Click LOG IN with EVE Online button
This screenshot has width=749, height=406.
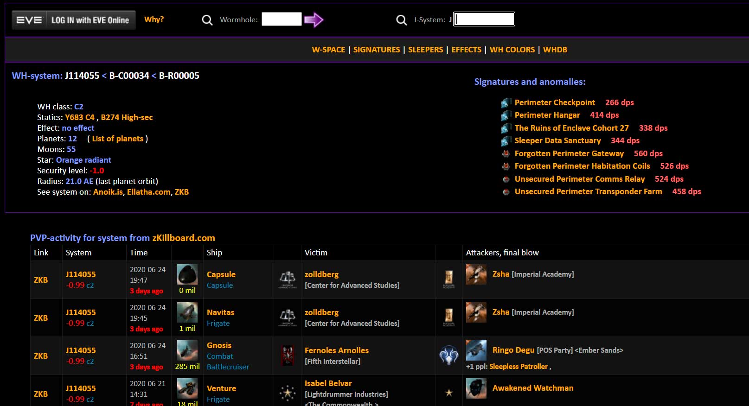pyautogui.click(x=74, y=20)
